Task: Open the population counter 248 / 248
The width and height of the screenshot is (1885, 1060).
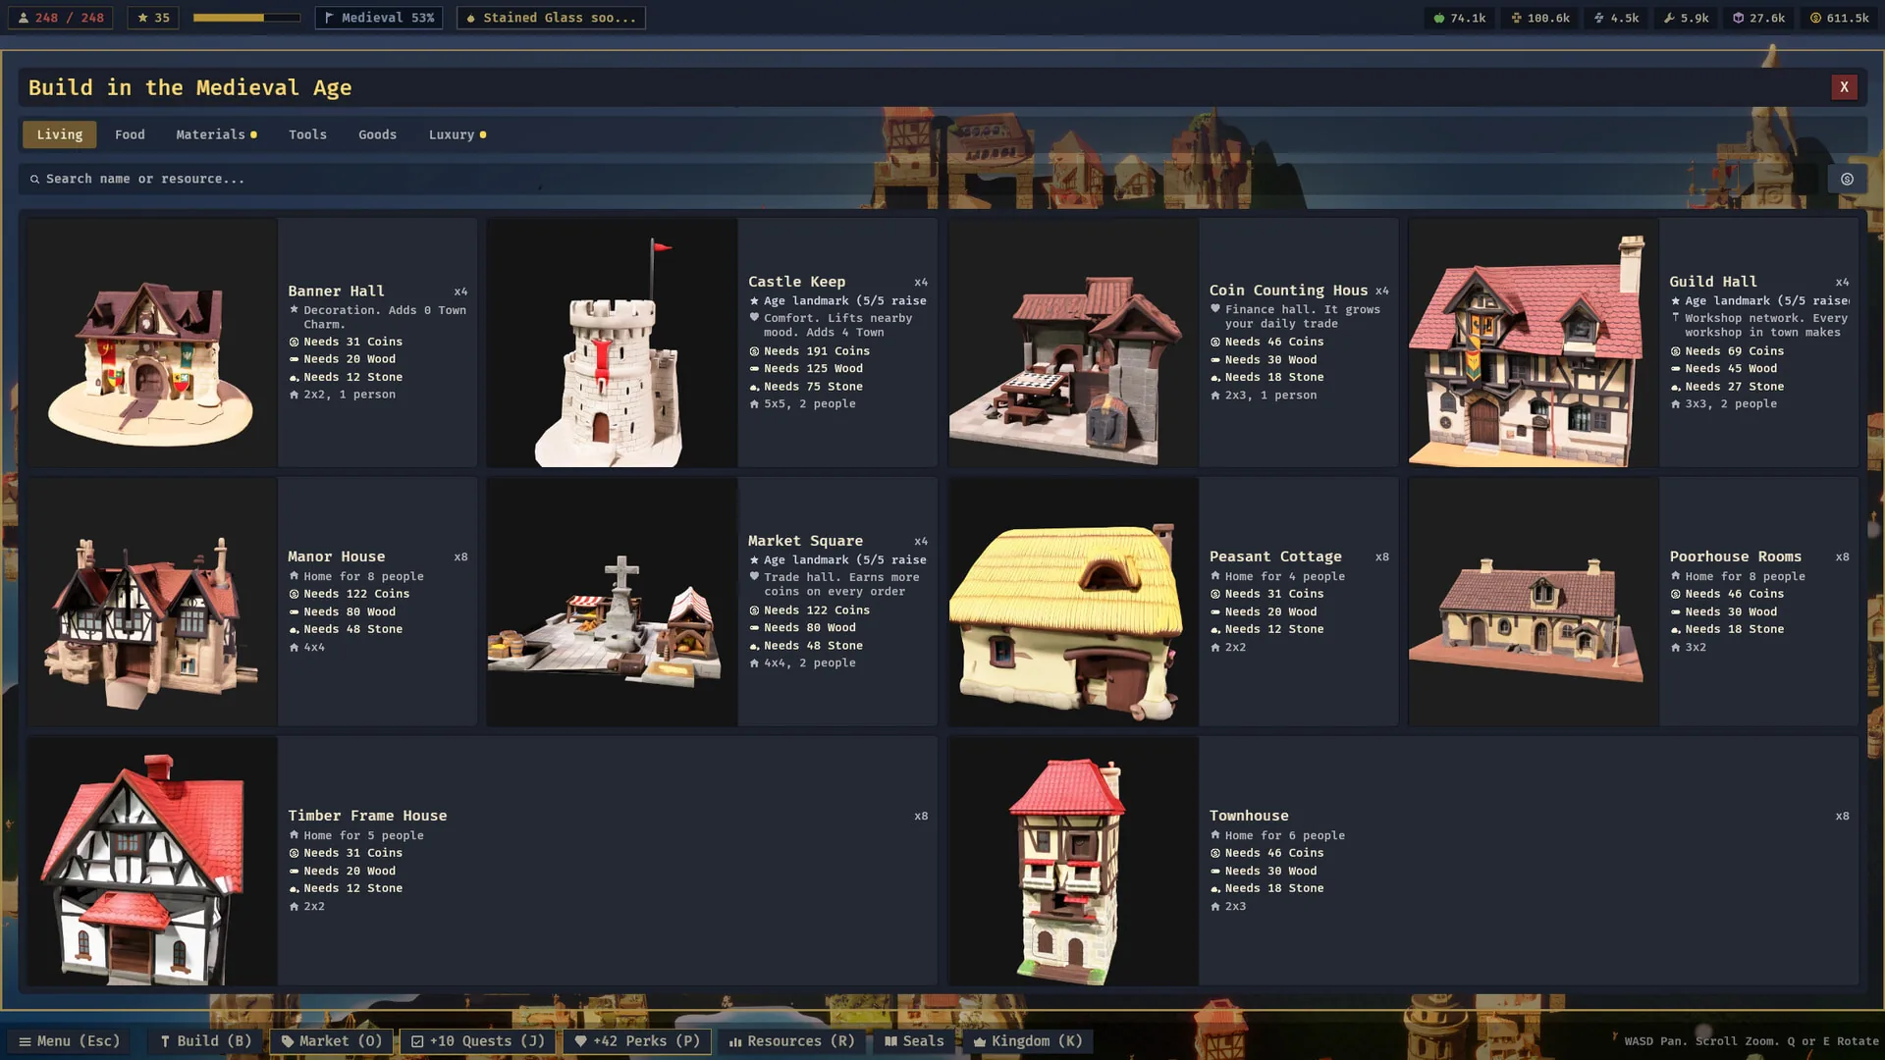Action: point(61,18)
